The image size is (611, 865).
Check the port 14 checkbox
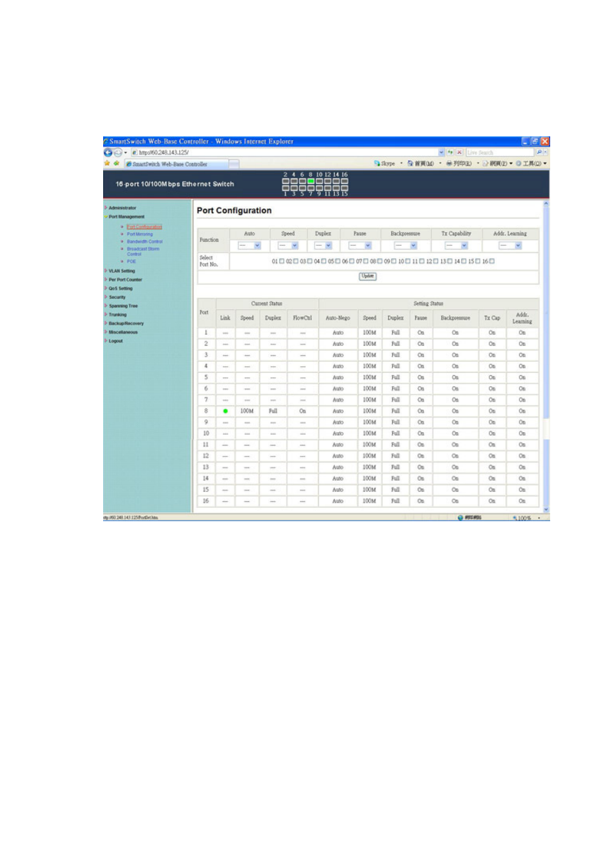pyautogui.click(x=464, y=261)
